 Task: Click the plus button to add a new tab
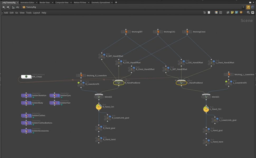[x=116, y=2]
